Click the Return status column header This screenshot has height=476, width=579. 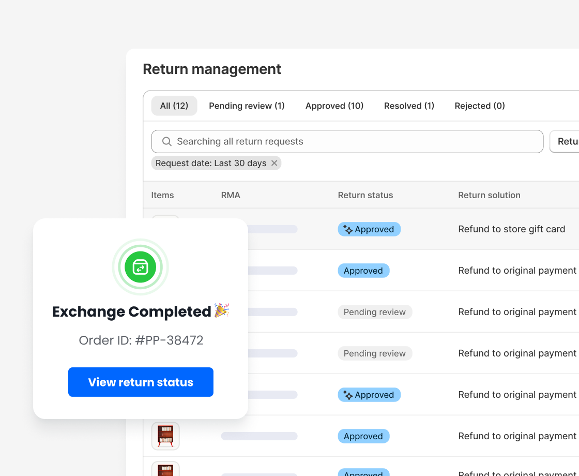click(365, 195)
